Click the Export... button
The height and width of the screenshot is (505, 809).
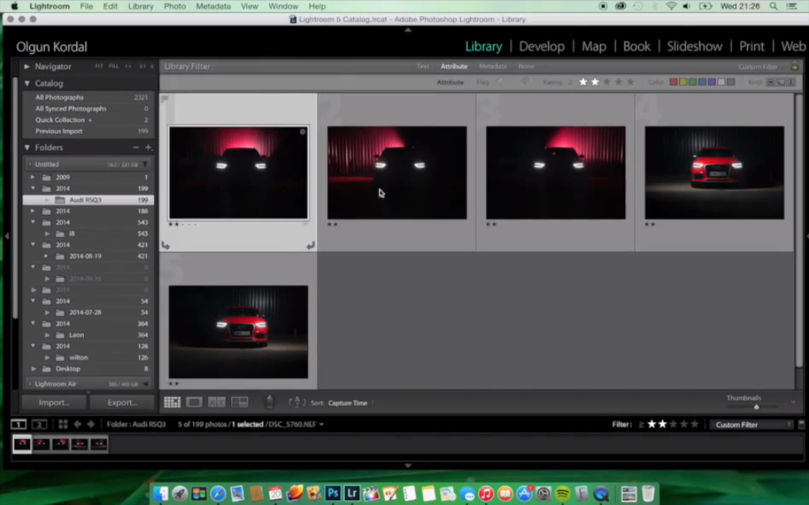[122, 402]
